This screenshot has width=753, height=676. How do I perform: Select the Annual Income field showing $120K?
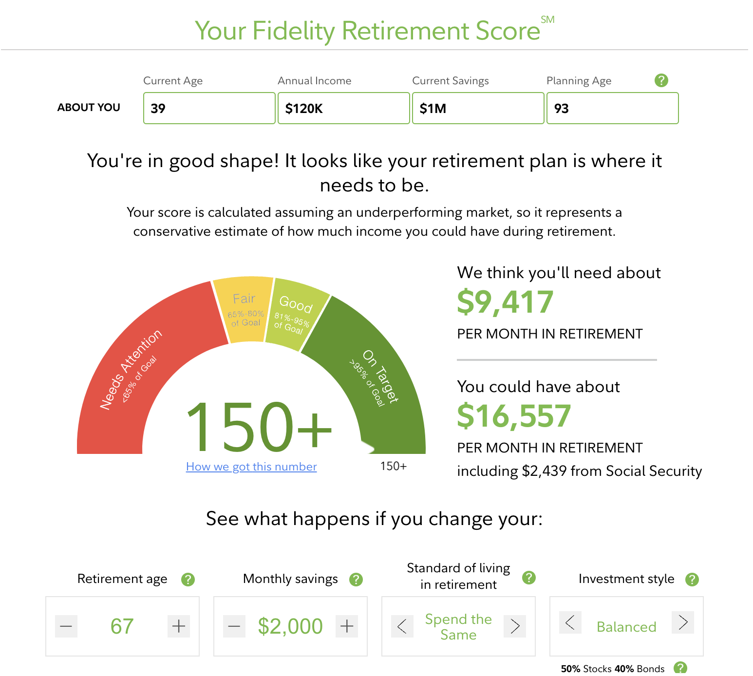pyautogui.click(x=343, y=108)
